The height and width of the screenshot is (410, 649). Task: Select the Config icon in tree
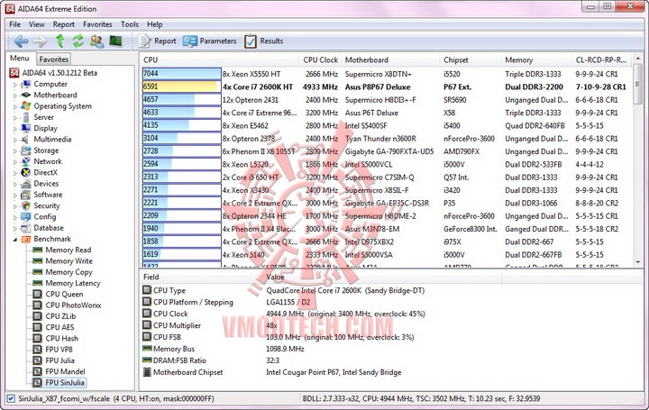tap(25, 217)
